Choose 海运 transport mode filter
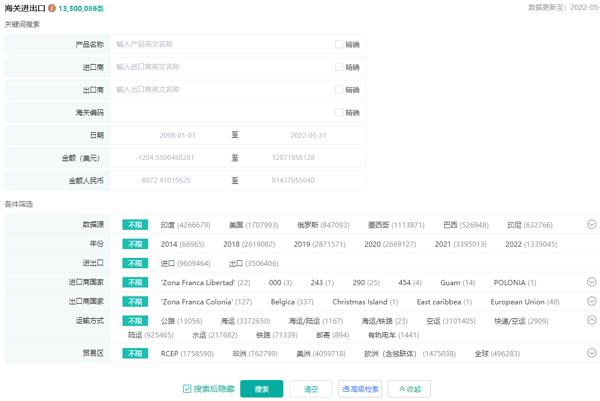 click(245, 321)
